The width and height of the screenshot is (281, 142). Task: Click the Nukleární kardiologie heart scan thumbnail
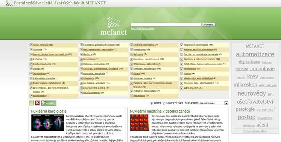(x=47, y=123)
